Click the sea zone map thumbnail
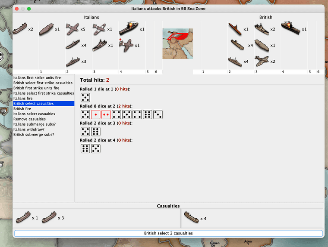Screen dimensions: 328x247 pos(178,43)
